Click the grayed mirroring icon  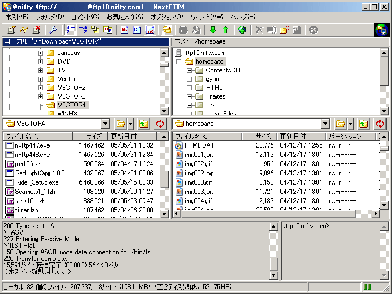click(196, 30)
